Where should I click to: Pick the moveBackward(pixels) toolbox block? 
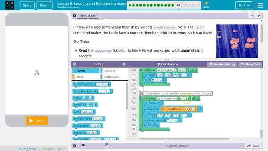[x=93, y=91]
